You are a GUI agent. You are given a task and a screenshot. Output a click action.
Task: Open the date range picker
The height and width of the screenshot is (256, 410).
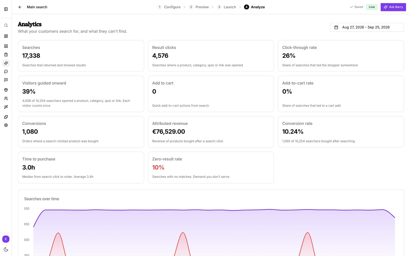(x=367, y=27)
